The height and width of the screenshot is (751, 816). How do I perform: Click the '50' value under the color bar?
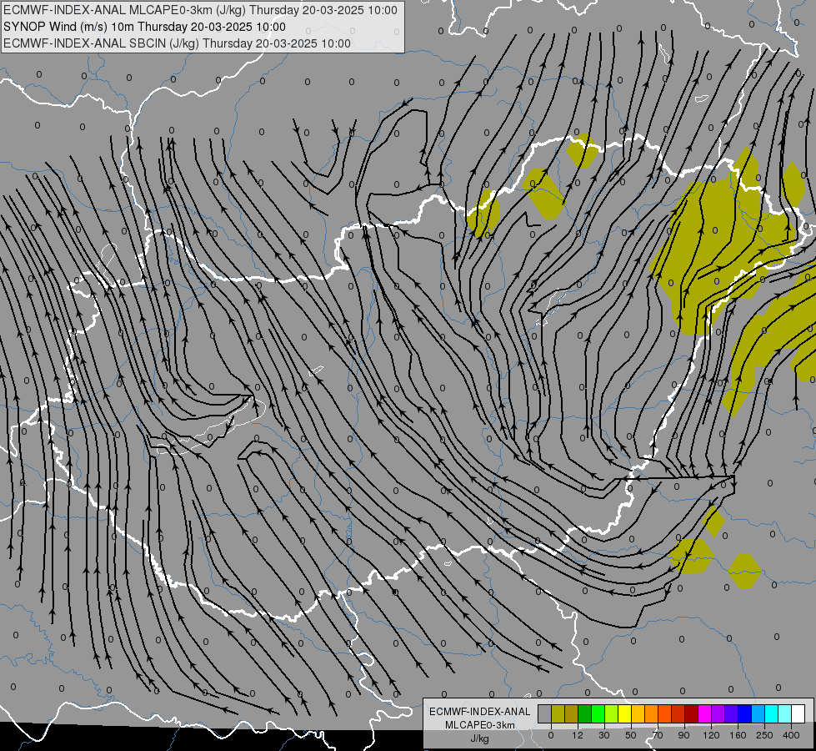pos(631,735)
